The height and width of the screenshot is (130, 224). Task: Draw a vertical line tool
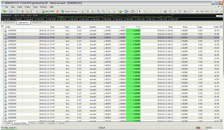click(x=151, y=11)
